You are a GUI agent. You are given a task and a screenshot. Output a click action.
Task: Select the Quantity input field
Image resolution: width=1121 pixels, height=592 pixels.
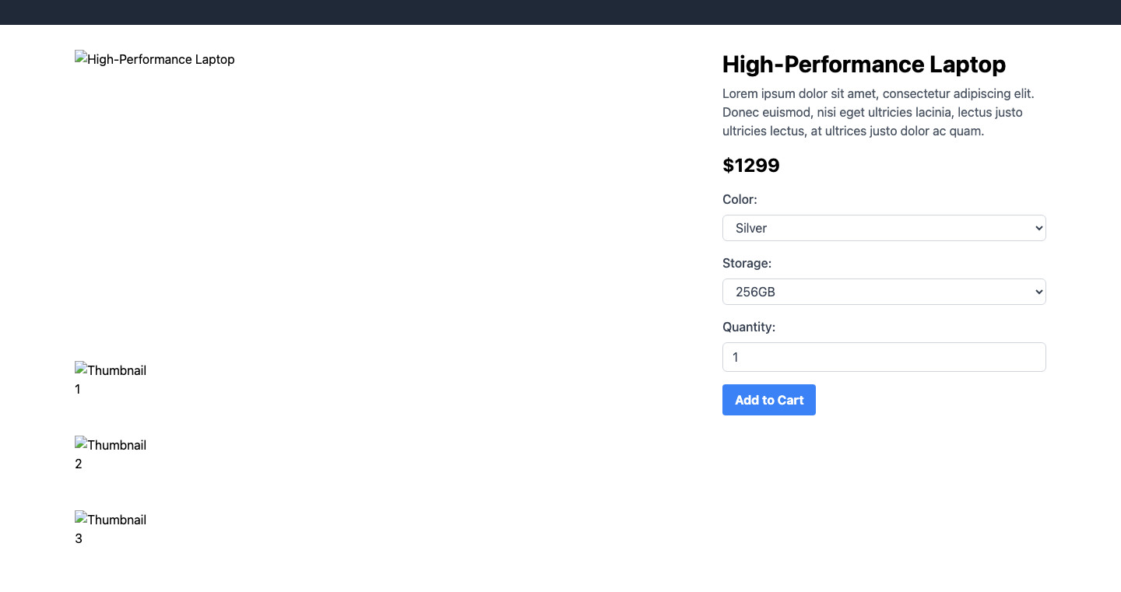pos(884,357)
